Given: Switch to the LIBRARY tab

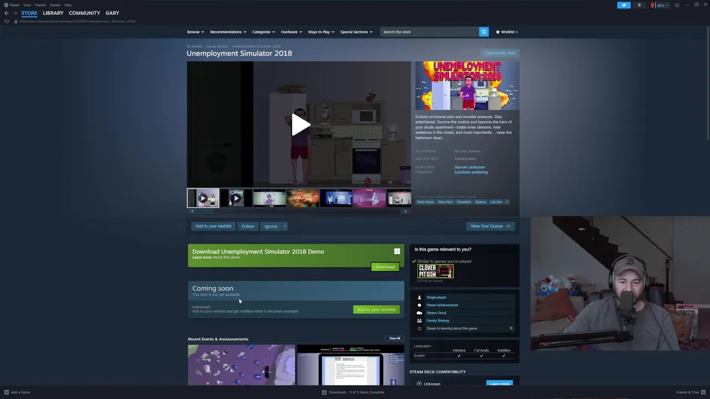Looking at the screenshot, I should [x=53, y=13].
